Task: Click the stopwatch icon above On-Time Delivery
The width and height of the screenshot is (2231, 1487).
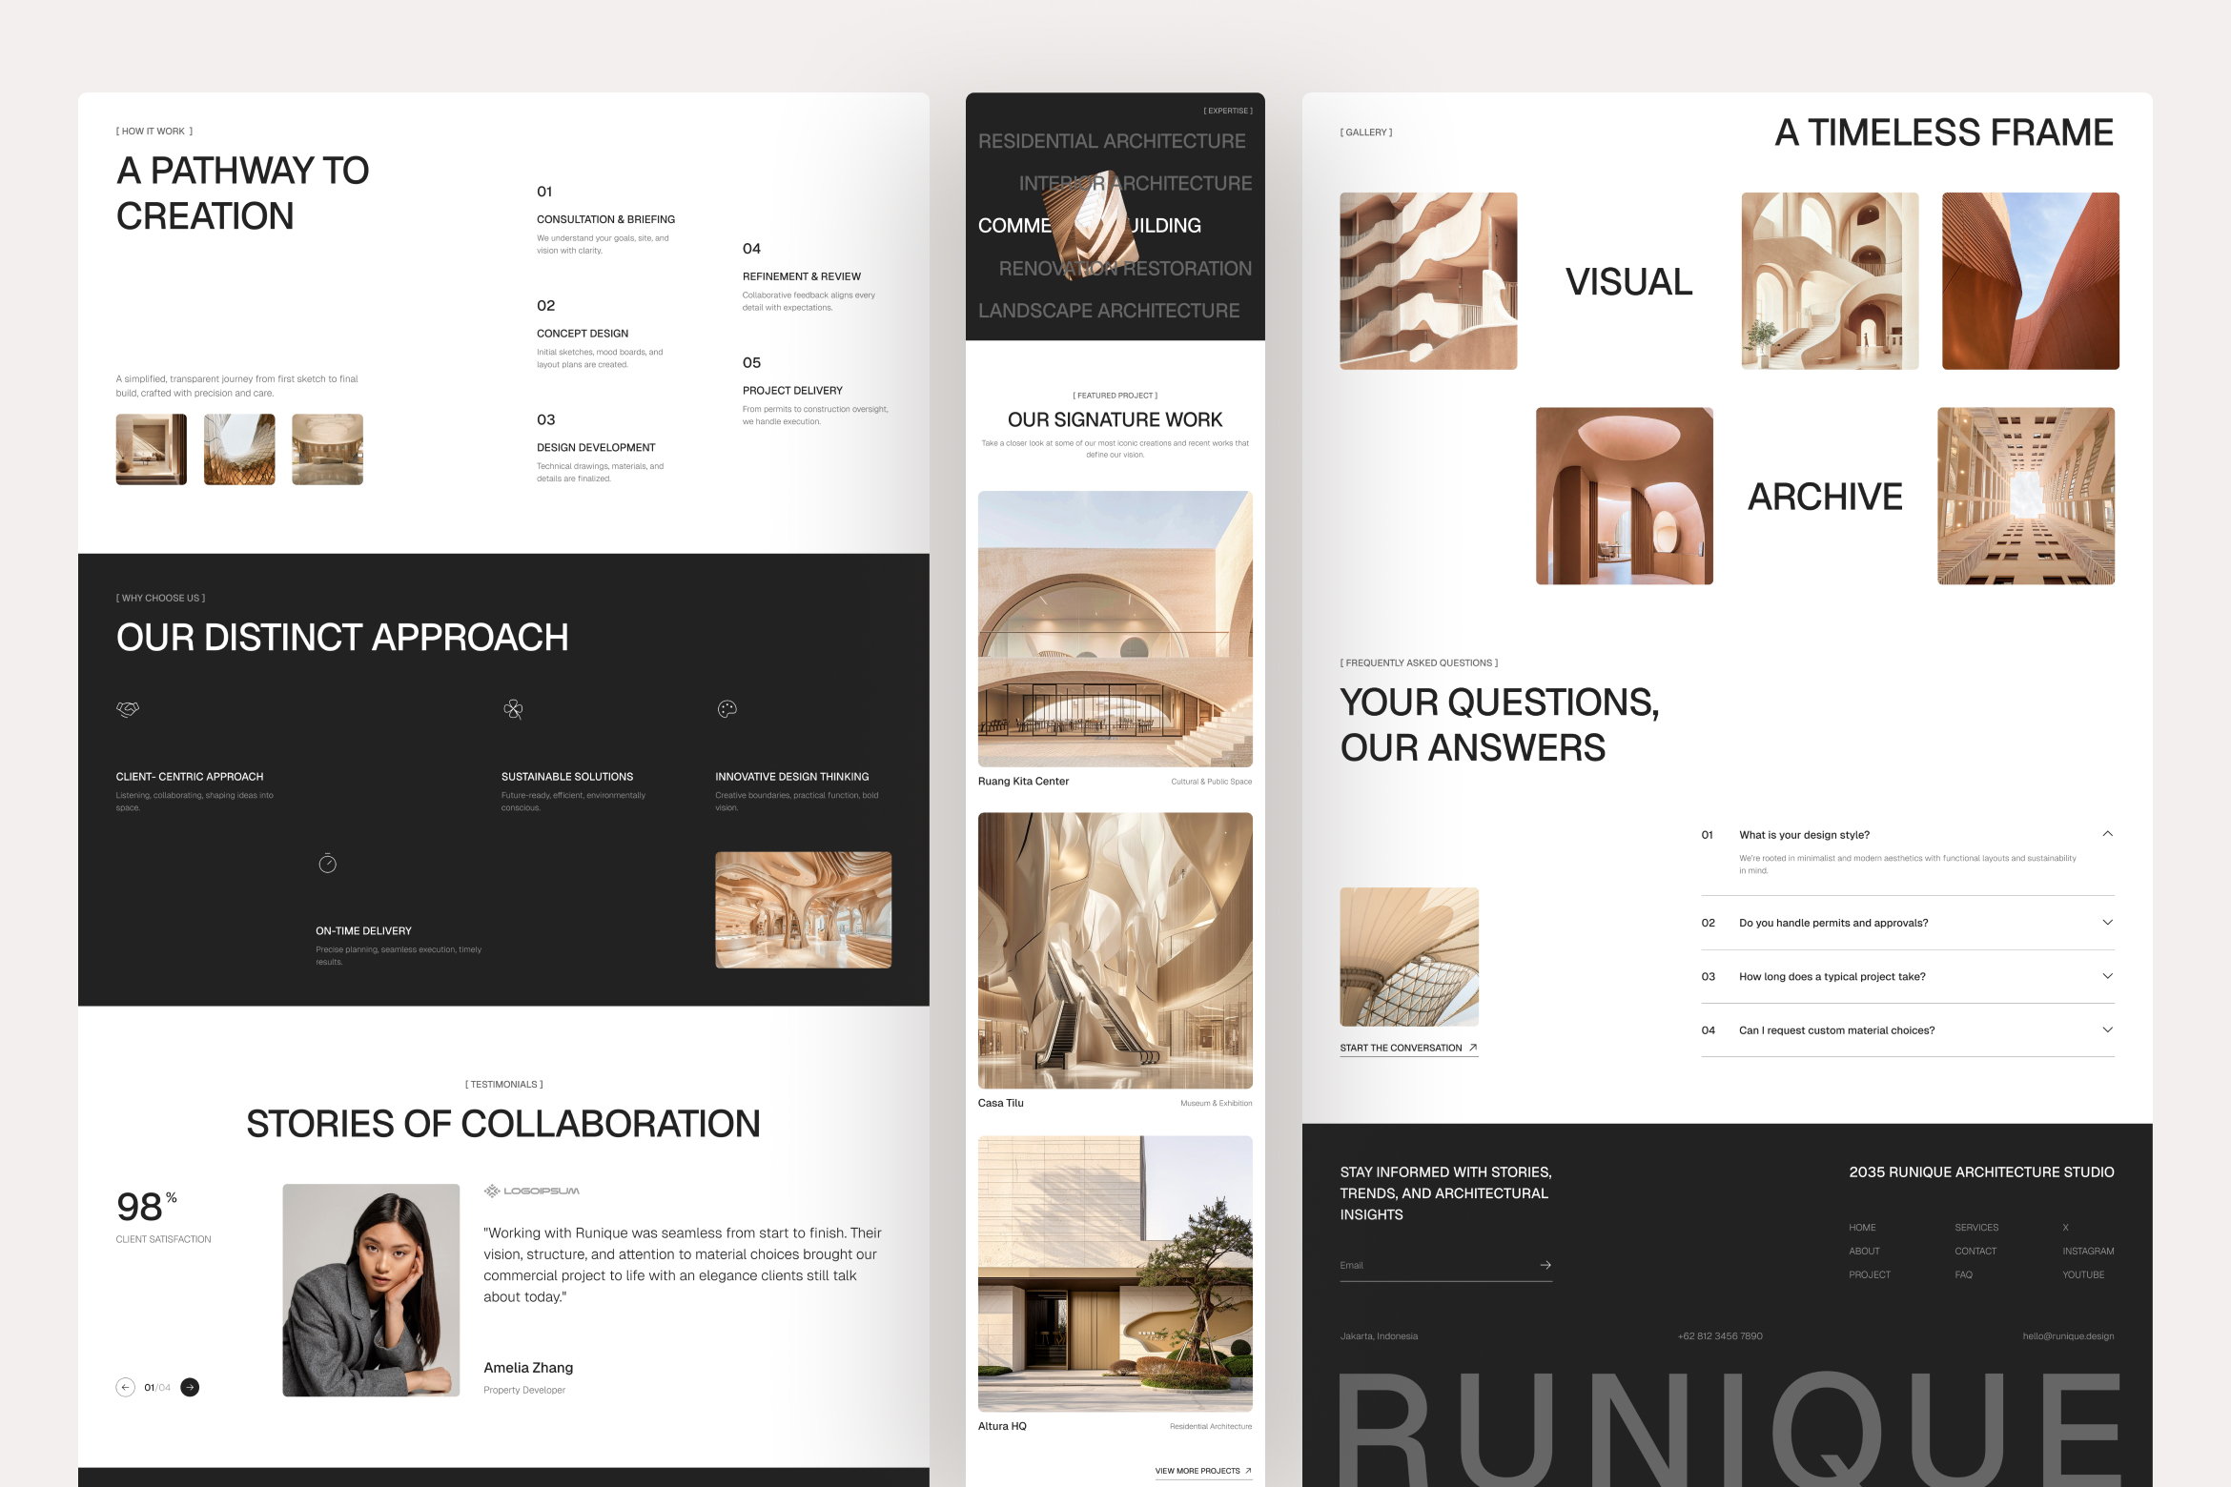Action: (327, 864)
